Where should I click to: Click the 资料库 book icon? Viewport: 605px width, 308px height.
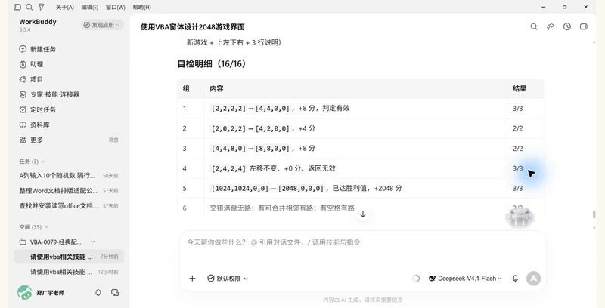[x=23, y=125]
